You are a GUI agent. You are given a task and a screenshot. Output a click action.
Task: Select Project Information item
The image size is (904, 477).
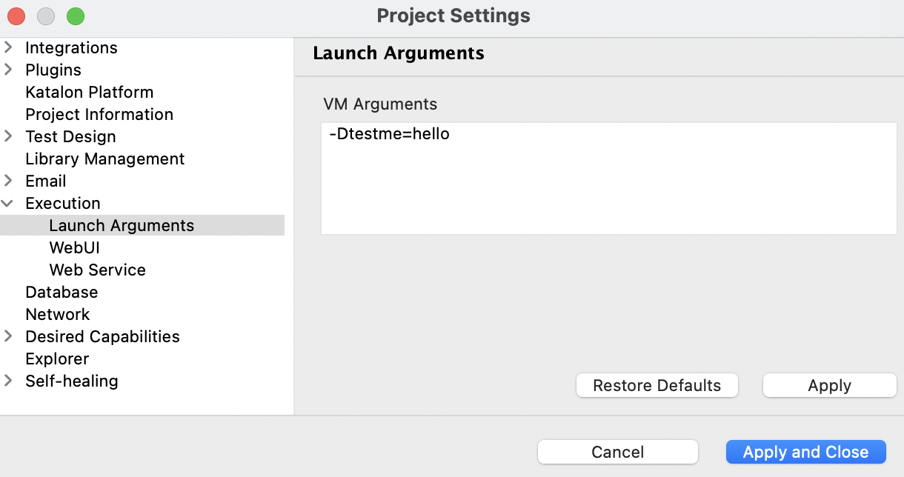coord(99,115)
